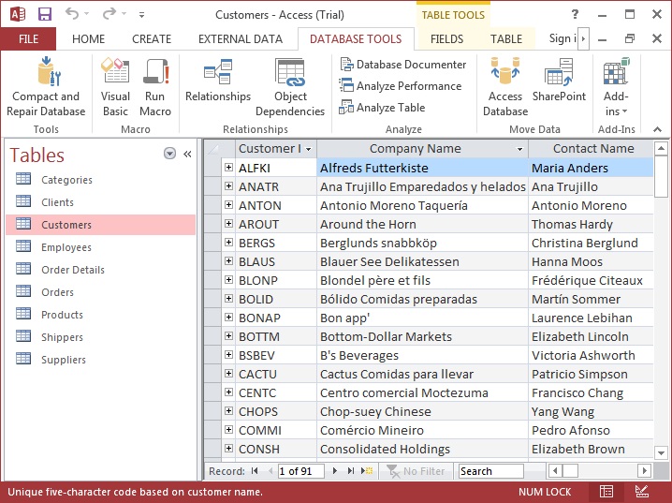
Task: Open the Employees table
Action: 101,247
